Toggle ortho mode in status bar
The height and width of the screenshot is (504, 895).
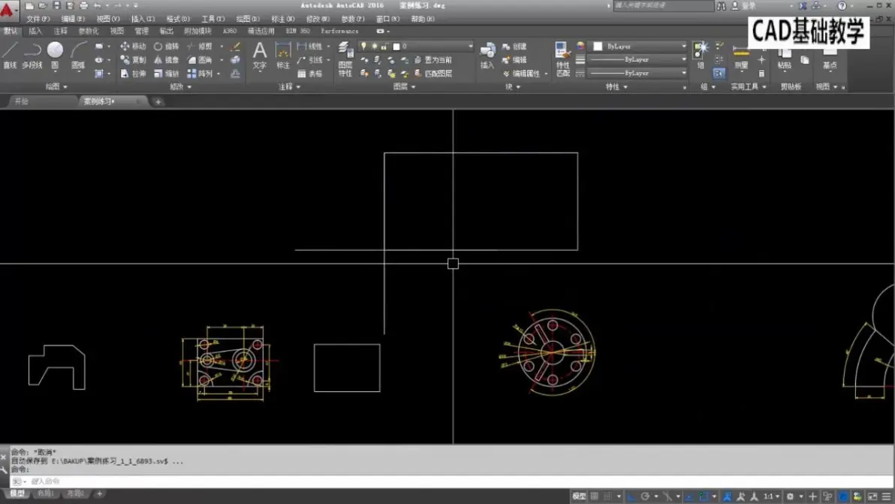pyautogui.click(x=631, y=496)
